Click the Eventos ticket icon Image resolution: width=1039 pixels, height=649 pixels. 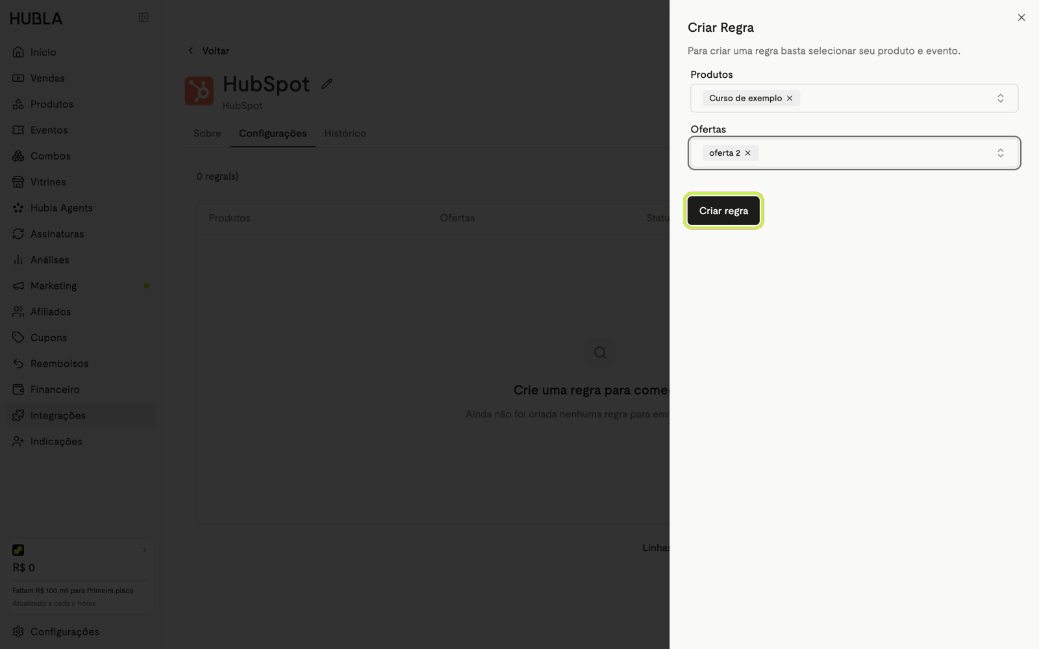[18, 130]
